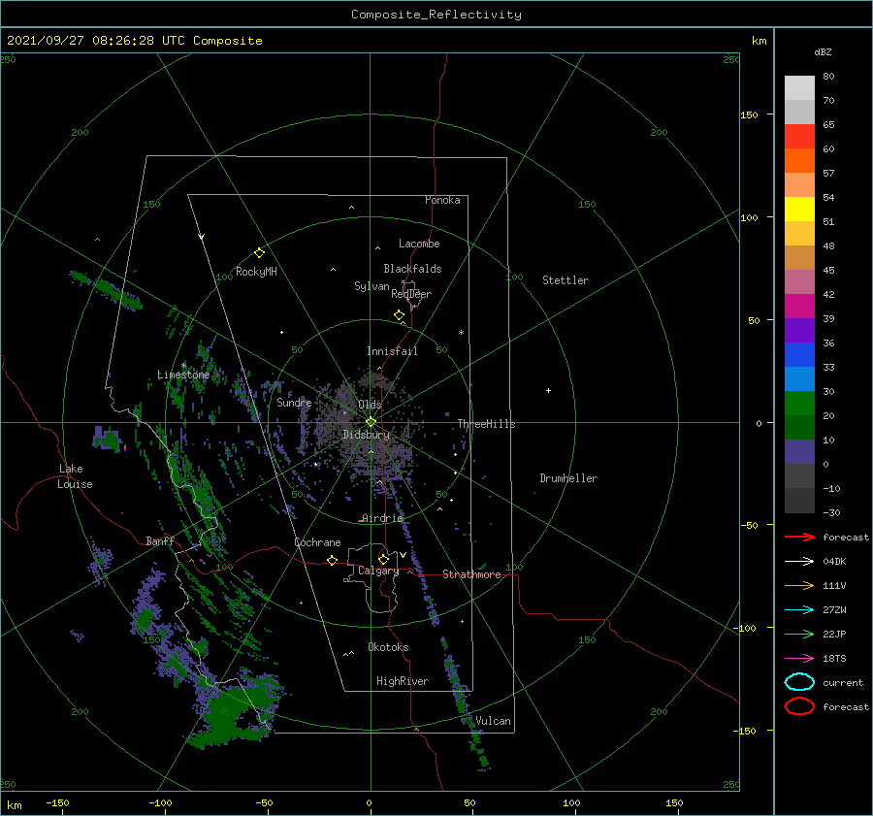873x816 pixels.
Task: Click the Innisfail label
Action: tap(392, 351)
